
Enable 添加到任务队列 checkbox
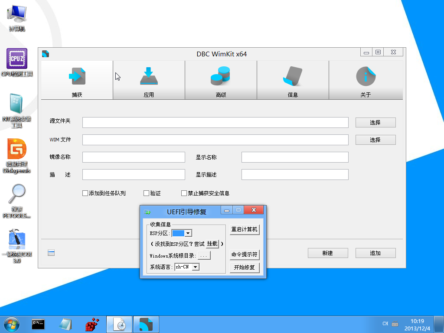[x=85, y=193]
